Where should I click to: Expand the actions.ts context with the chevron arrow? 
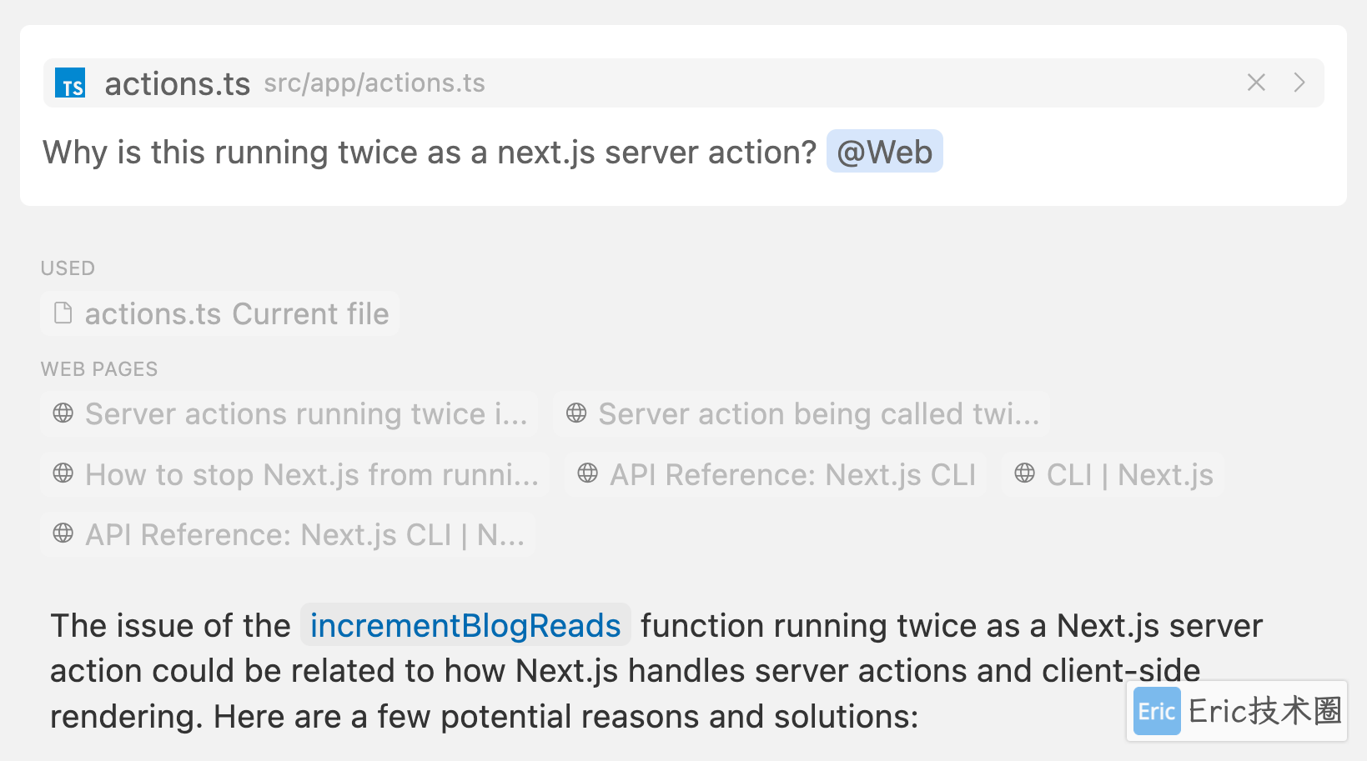pyautogui.click(x=1299, y=83)
